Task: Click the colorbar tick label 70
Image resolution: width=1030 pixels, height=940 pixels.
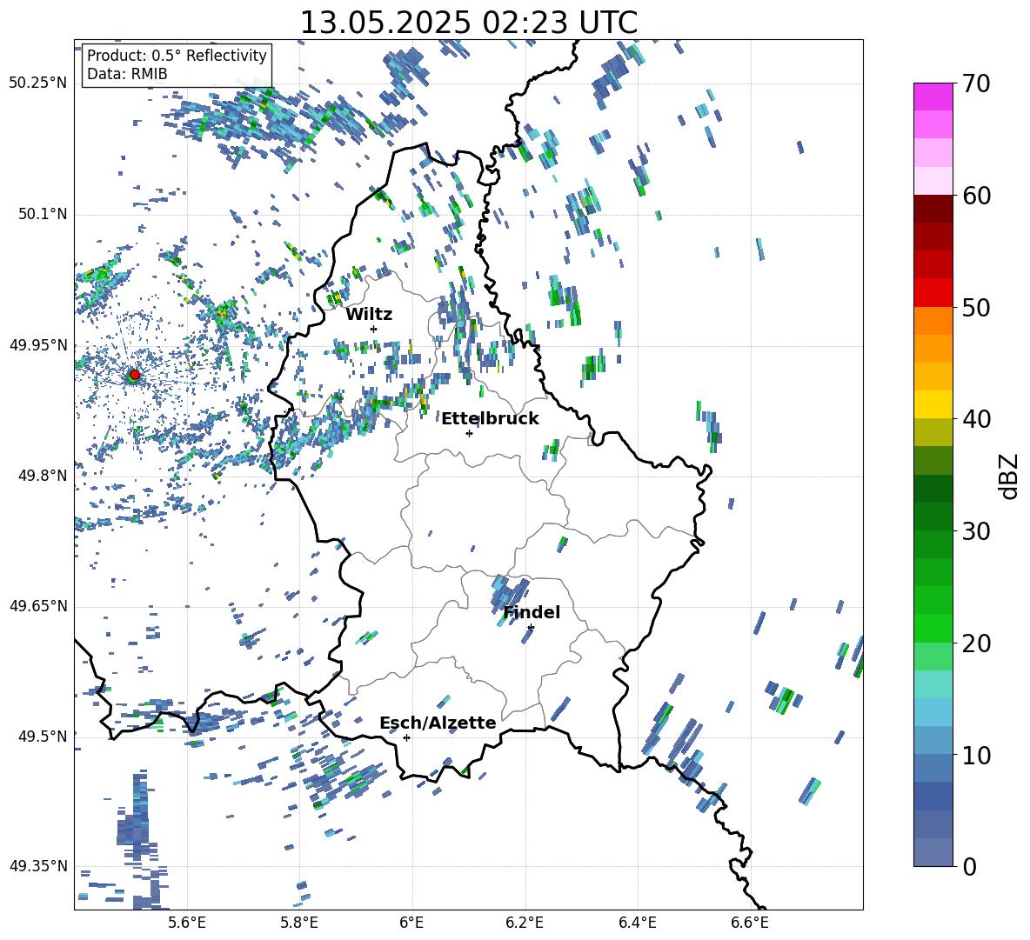Action: (x=976, y=83)
